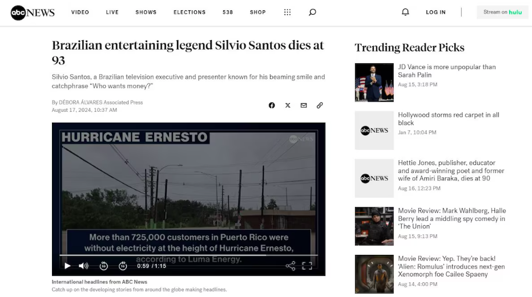Open the Hettie Jones obituary headline

coord(451,170)
